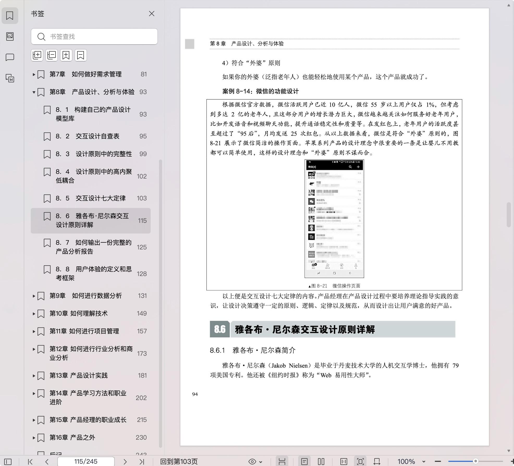Screen dimensions: 514x466
Task: Open bookmark 8.8 用户体验的定义和思考框架
Action: [91, 274]
